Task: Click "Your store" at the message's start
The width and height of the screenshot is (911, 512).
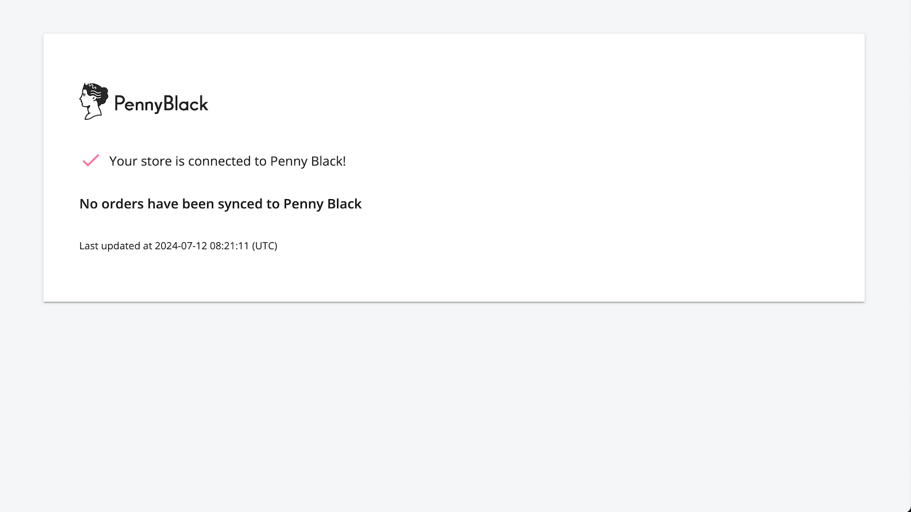Action: (x=140, y=161)
